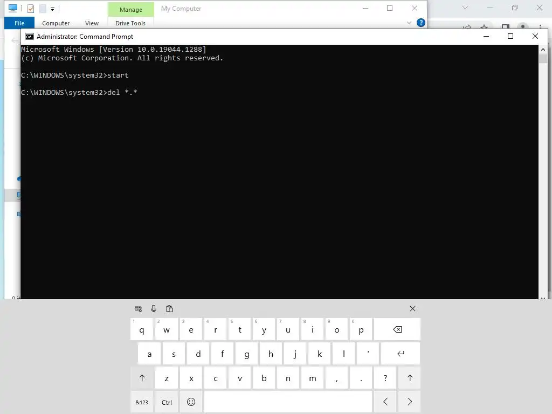The image size is (552, 414).
Task: Tap the right arrow cursor key
Action: tap(410, 402)
